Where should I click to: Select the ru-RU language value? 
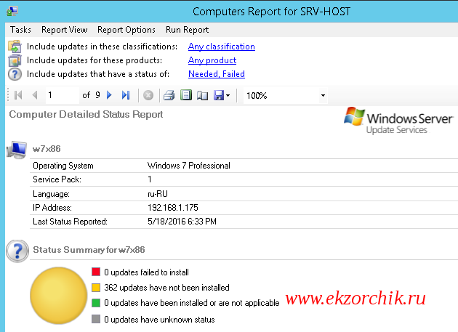[158, 194]
